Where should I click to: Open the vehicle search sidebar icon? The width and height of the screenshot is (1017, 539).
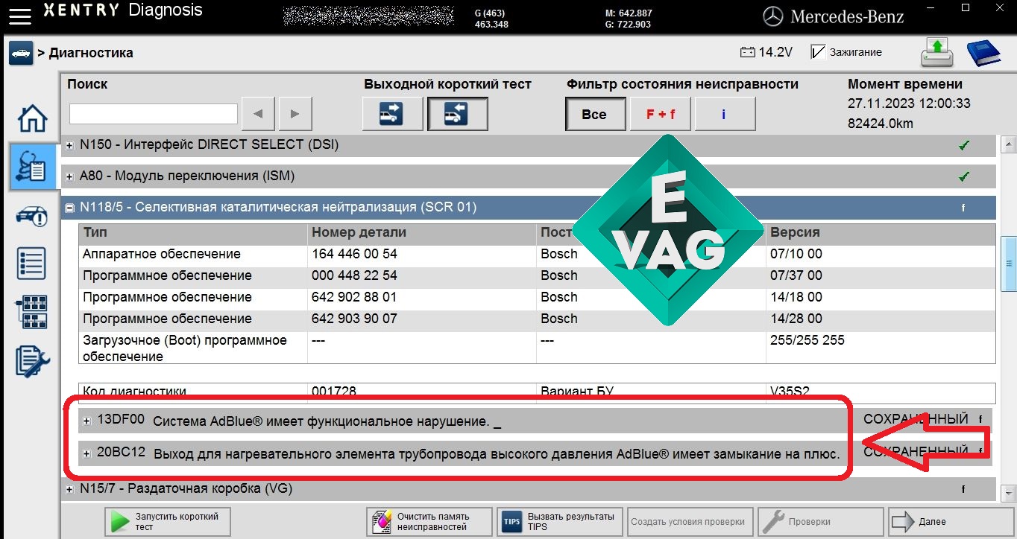(32, 217)
